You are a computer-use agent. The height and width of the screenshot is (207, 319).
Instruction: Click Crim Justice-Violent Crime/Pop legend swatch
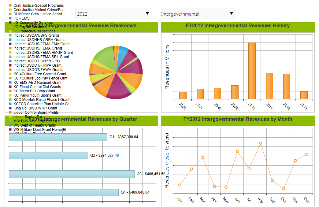pos(10,10)
